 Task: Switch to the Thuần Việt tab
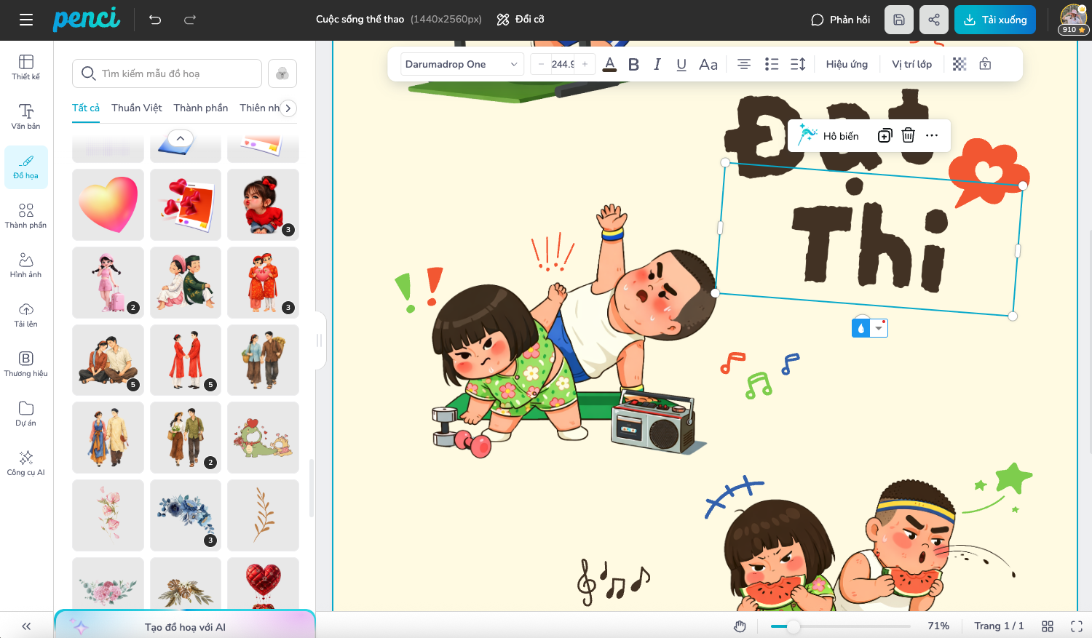pos(136,107)
